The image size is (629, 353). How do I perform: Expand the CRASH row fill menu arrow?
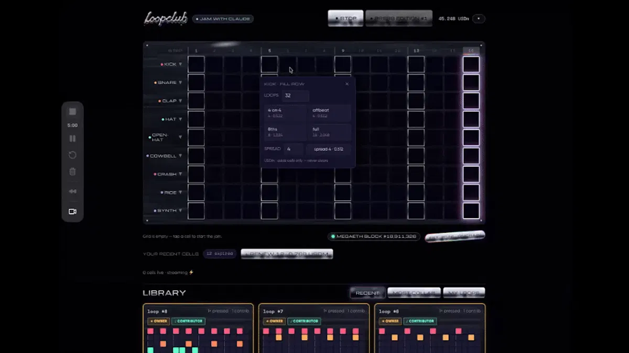coord(180,174)
